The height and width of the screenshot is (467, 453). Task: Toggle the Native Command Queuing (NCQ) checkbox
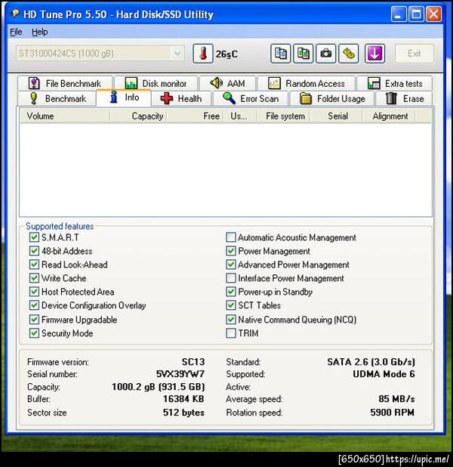pyautogui.click(x=231, y=320)
